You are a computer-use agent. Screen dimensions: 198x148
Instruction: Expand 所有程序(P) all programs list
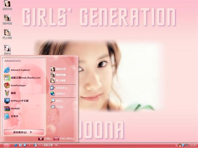[x=24, y=132]
